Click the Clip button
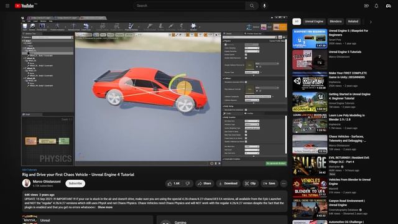 (250, 184)
